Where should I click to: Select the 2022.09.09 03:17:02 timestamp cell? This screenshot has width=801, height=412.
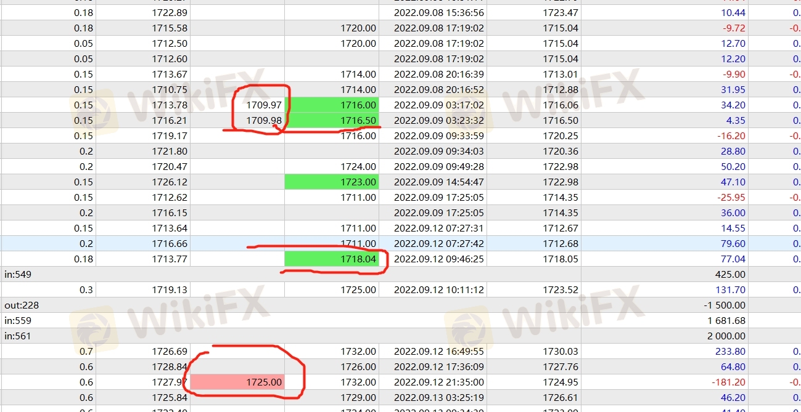pos(438,105)
